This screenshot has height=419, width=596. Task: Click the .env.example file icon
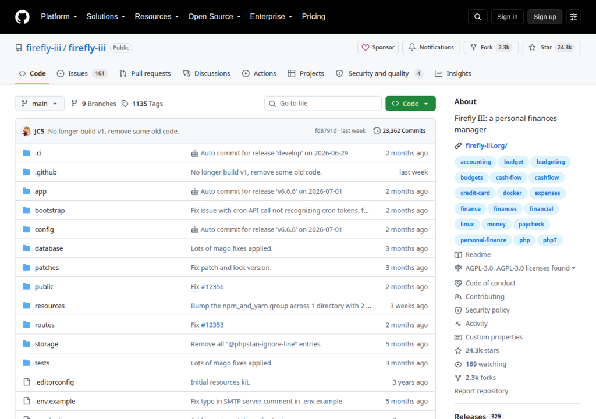(27, 401)
